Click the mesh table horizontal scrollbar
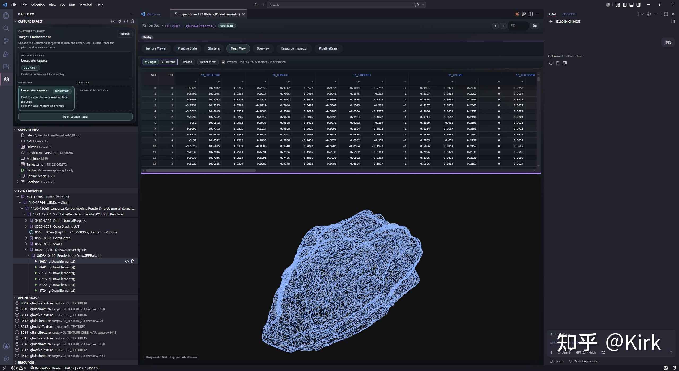 (x=201, y=170)
